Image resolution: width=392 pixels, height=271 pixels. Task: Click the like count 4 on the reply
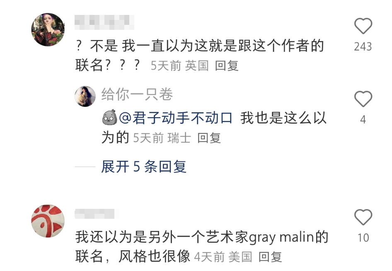click(363, 120)
